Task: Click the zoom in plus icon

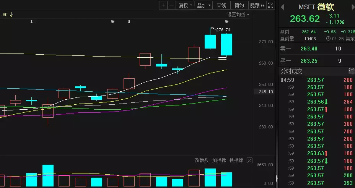Action: click(163, 5)
